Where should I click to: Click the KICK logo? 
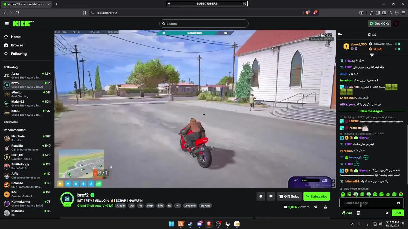click(x=23, y=24)
